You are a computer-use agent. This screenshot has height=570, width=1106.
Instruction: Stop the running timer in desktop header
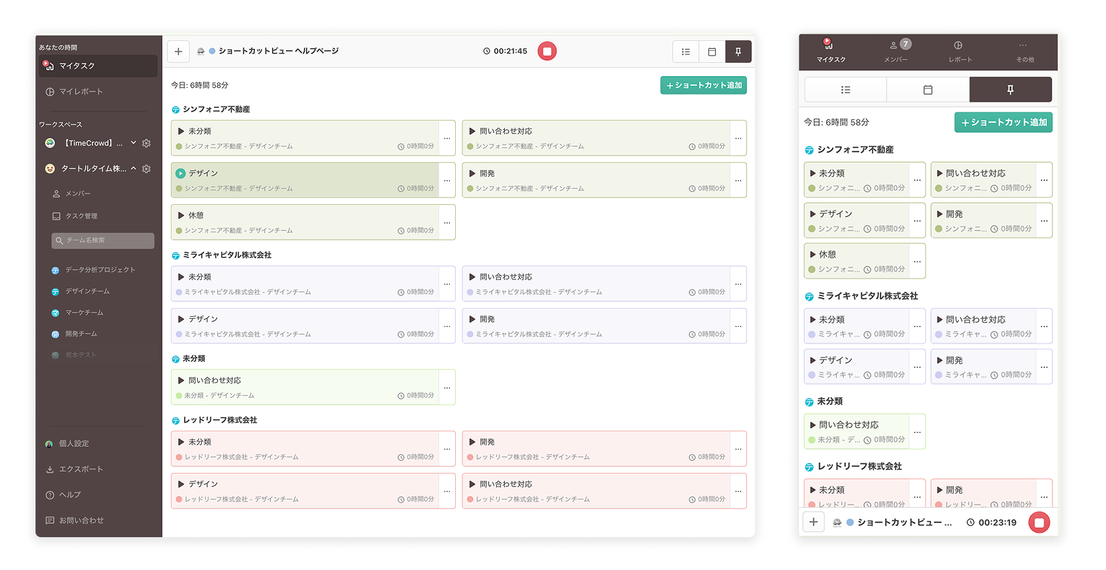tap(547, 52)
